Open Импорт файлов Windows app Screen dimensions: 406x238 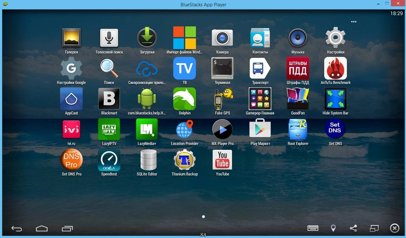click(x=185, y=38)
